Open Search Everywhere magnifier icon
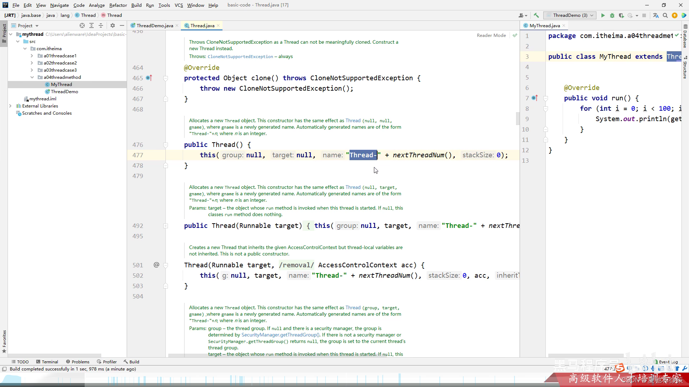The width and height of the screenshot is (689, 387). (x=665, y=15)
